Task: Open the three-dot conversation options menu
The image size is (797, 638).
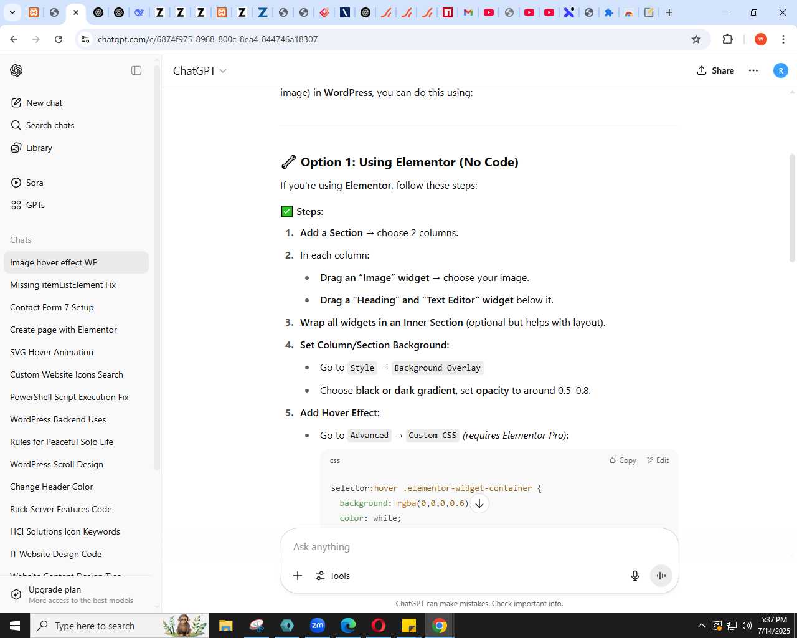Action: 753,70
